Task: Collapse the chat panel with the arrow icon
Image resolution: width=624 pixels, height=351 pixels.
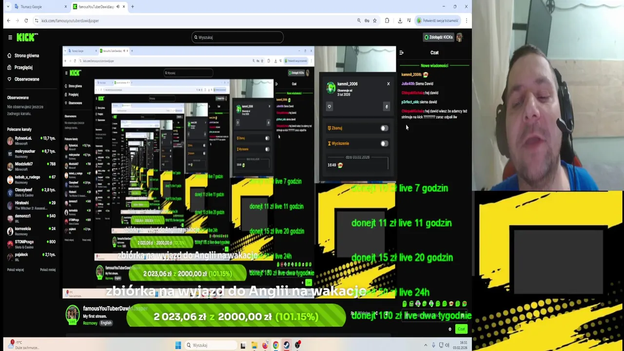Action: point(401,53)
